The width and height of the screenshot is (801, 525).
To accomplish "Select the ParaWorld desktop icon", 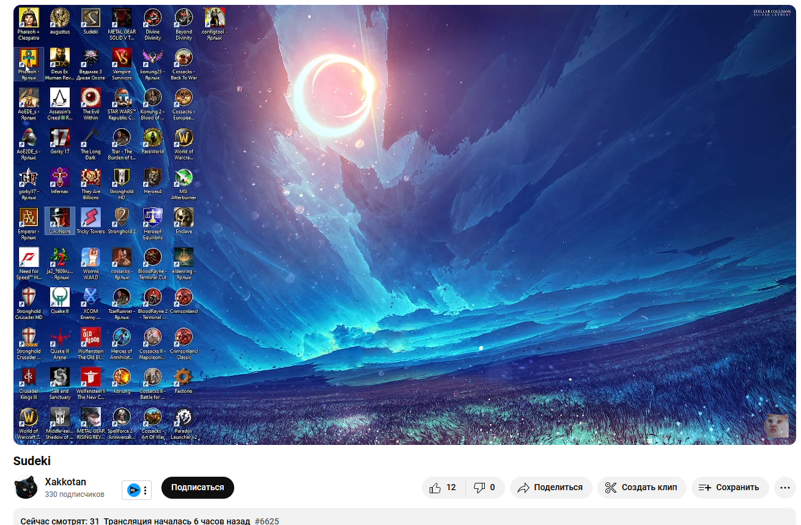I will pyautogui.click(x=152, y=141).
